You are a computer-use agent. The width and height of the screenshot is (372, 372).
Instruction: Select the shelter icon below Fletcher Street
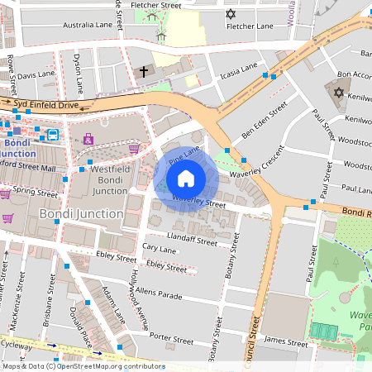[x=151, y=17]
